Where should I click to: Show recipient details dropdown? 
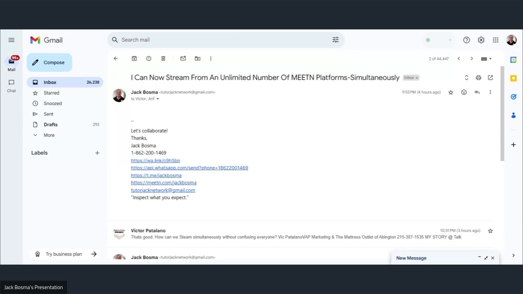(x=158, y=99)
